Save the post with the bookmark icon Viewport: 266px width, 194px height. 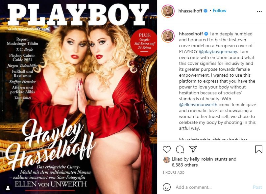click(x=259, y=149)
